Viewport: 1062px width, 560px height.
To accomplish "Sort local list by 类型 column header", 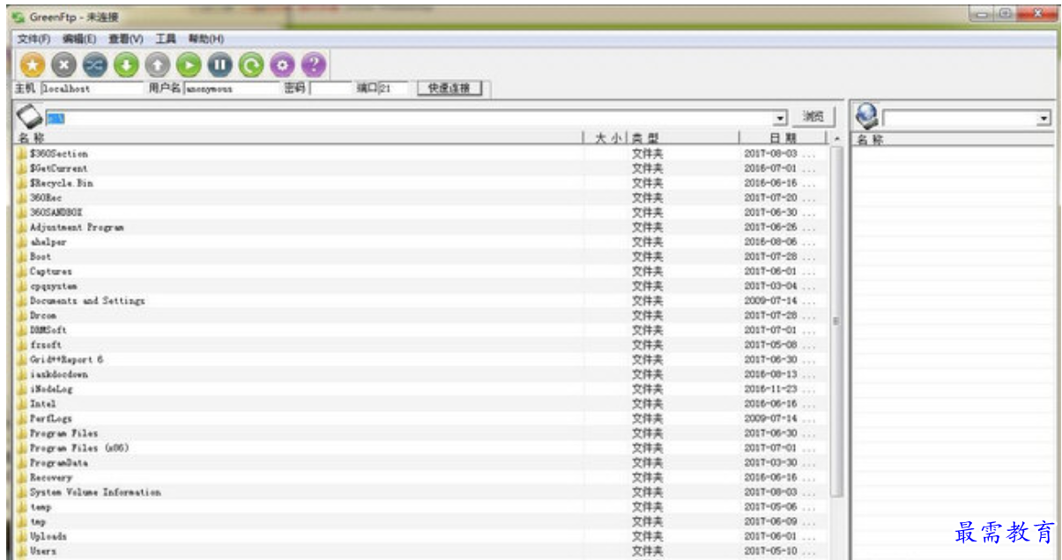I will click(683, 138).
